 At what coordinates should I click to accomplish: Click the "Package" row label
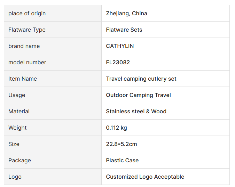[19, 161]
